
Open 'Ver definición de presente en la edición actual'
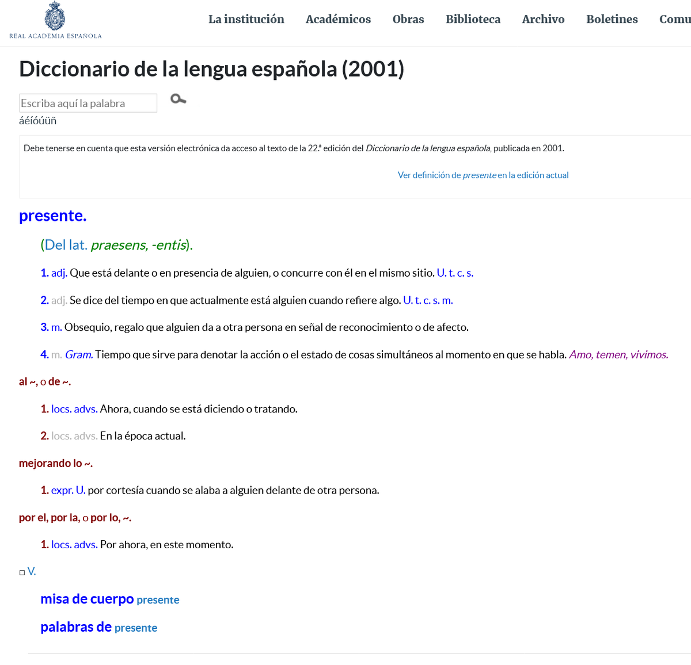click(x=483, y=175)
